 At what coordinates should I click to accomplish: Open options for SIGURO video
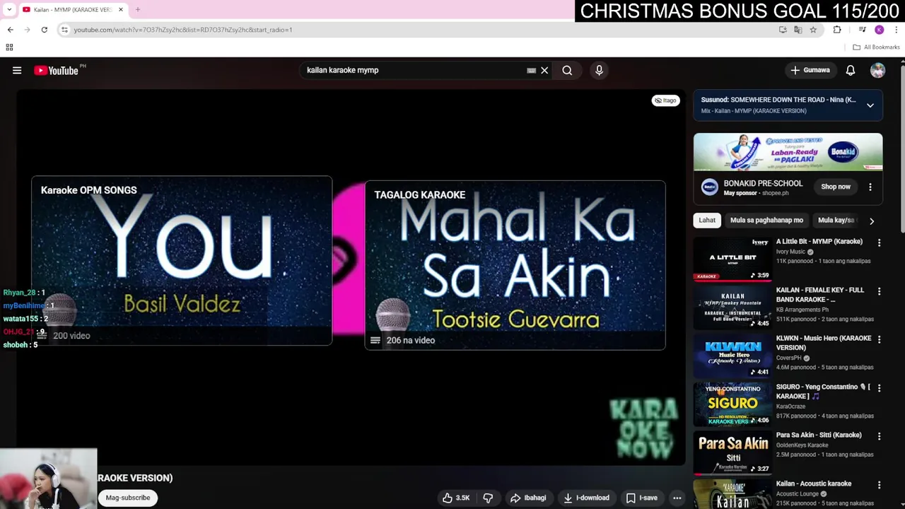pyautogui.click(x=879, y=388)
